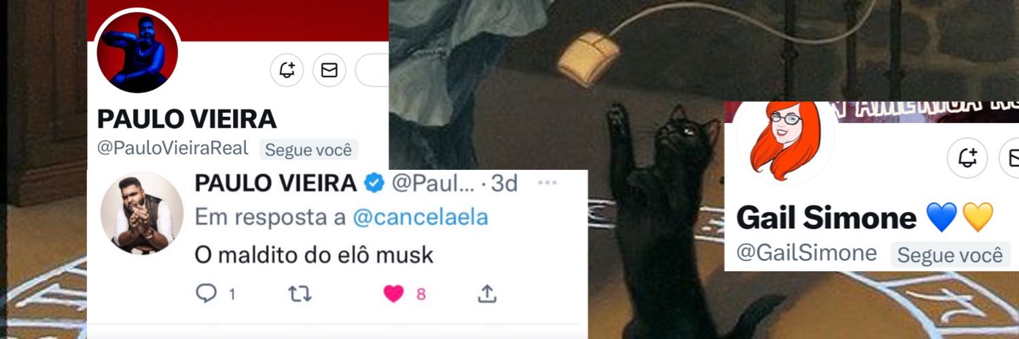
Task: Click the notification bell on Paulo Vieira's profile
Action: tap(287, 70)
